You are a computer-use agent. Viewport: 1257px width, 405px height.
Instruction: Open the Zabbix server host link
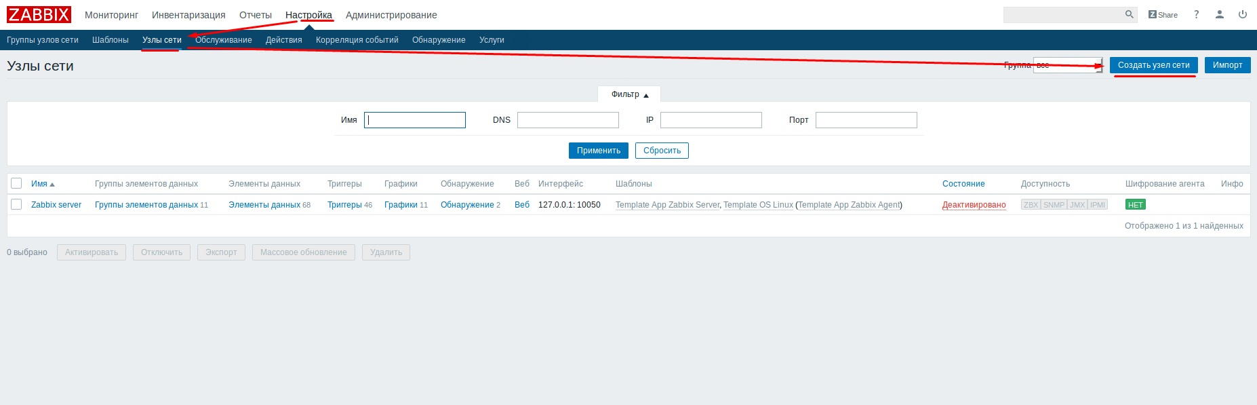pyautogui.click(x=56, y=205)
